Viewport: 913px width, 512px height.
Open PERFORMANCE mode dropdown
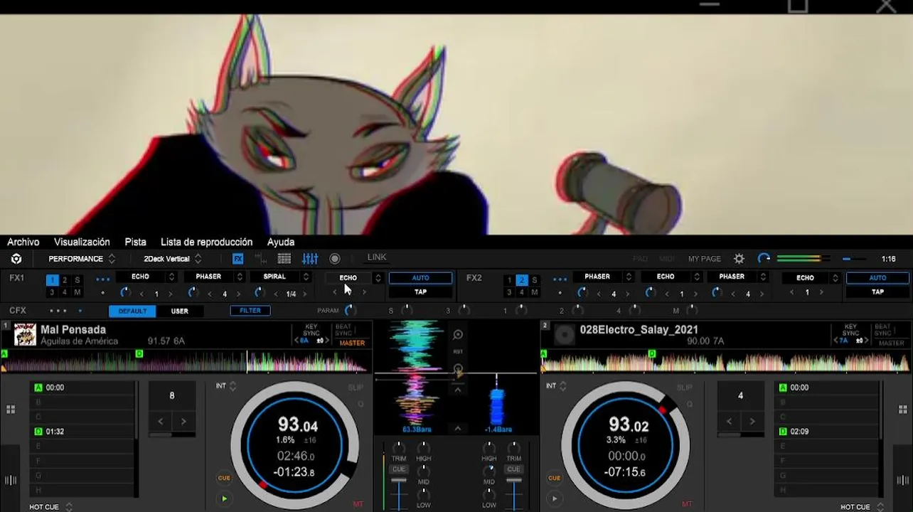pos(82,259)
